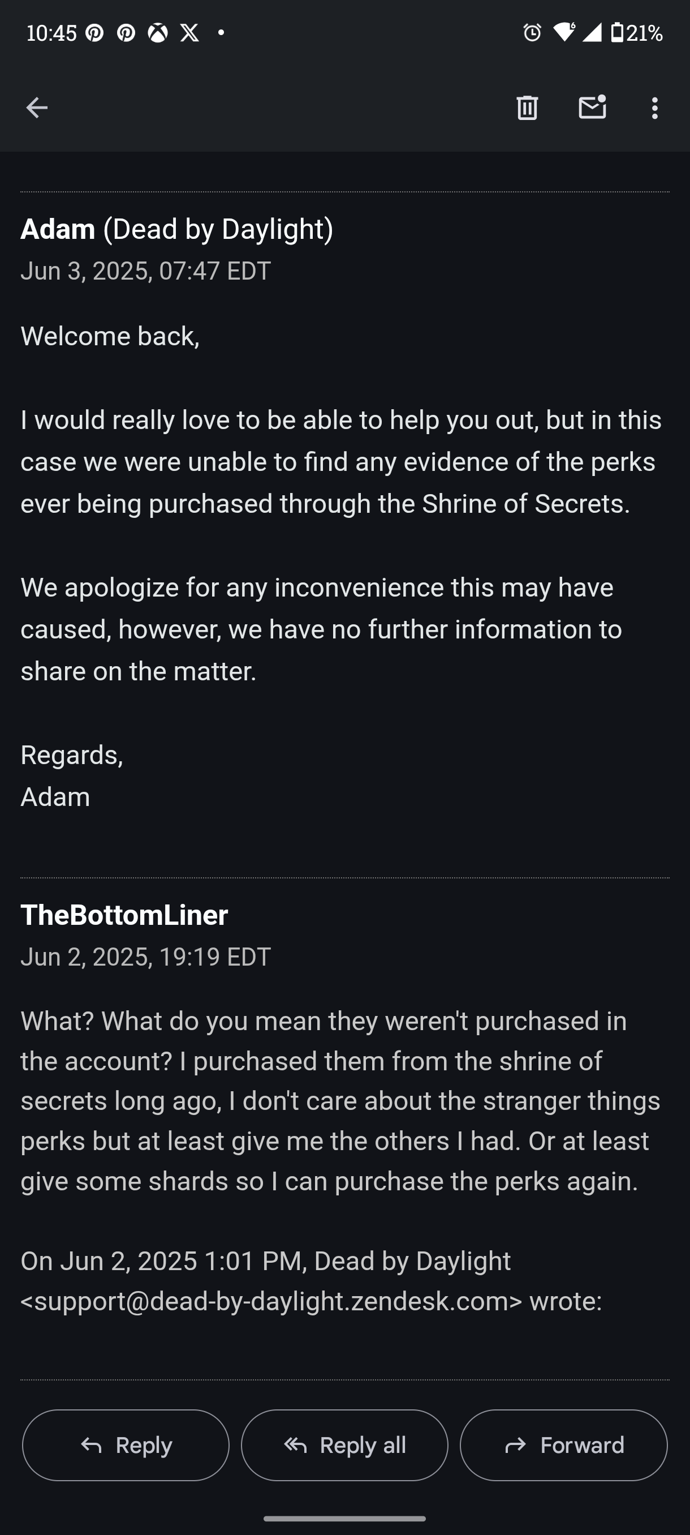Screen dimensions: 690x1535
Task: Mark email as unread envelope icon
Action: (592, 108)
